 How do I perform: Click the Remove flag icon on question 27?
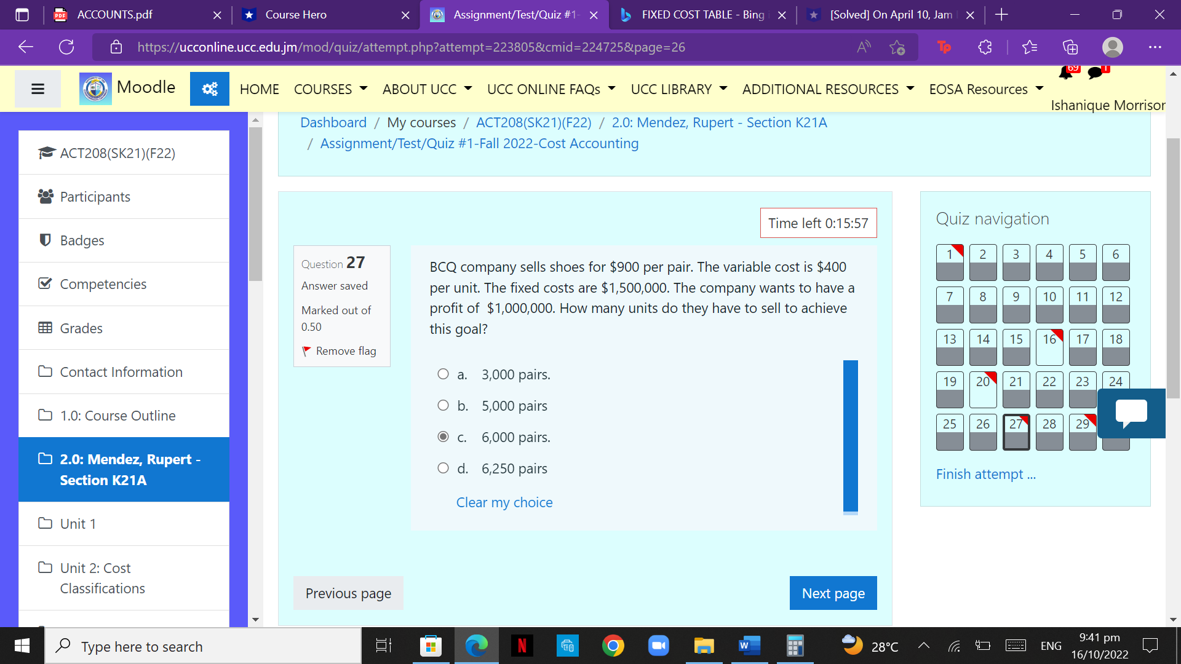308,350
